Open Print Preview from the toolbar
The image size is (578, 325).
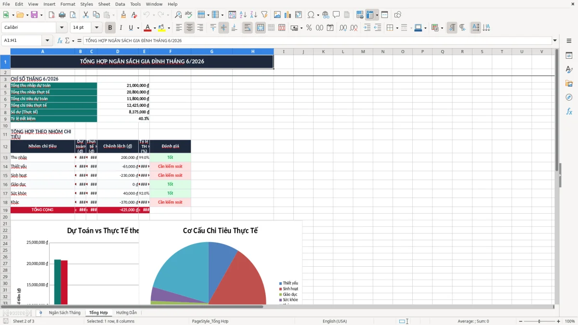[x=72, y=15]
